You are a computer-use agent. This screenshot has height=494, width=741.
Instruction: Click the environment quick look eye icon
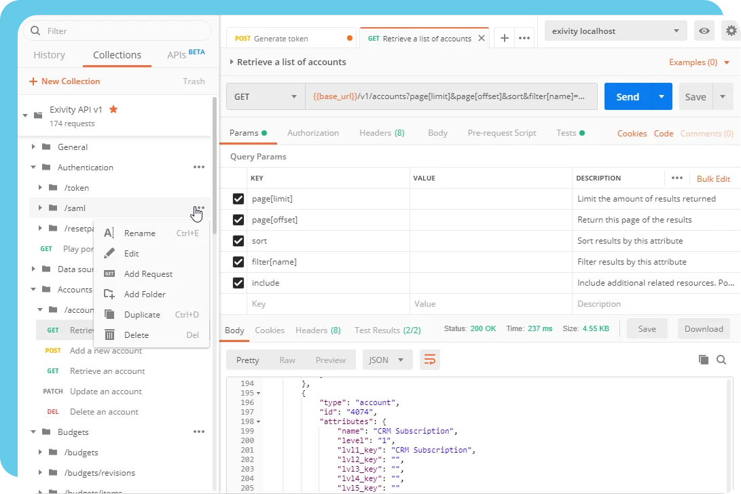(704, 31)
